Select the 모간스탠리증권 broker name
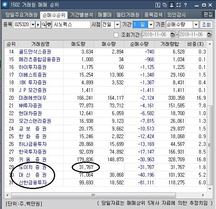This screenshot has width=216, height=209. [35, 121]
